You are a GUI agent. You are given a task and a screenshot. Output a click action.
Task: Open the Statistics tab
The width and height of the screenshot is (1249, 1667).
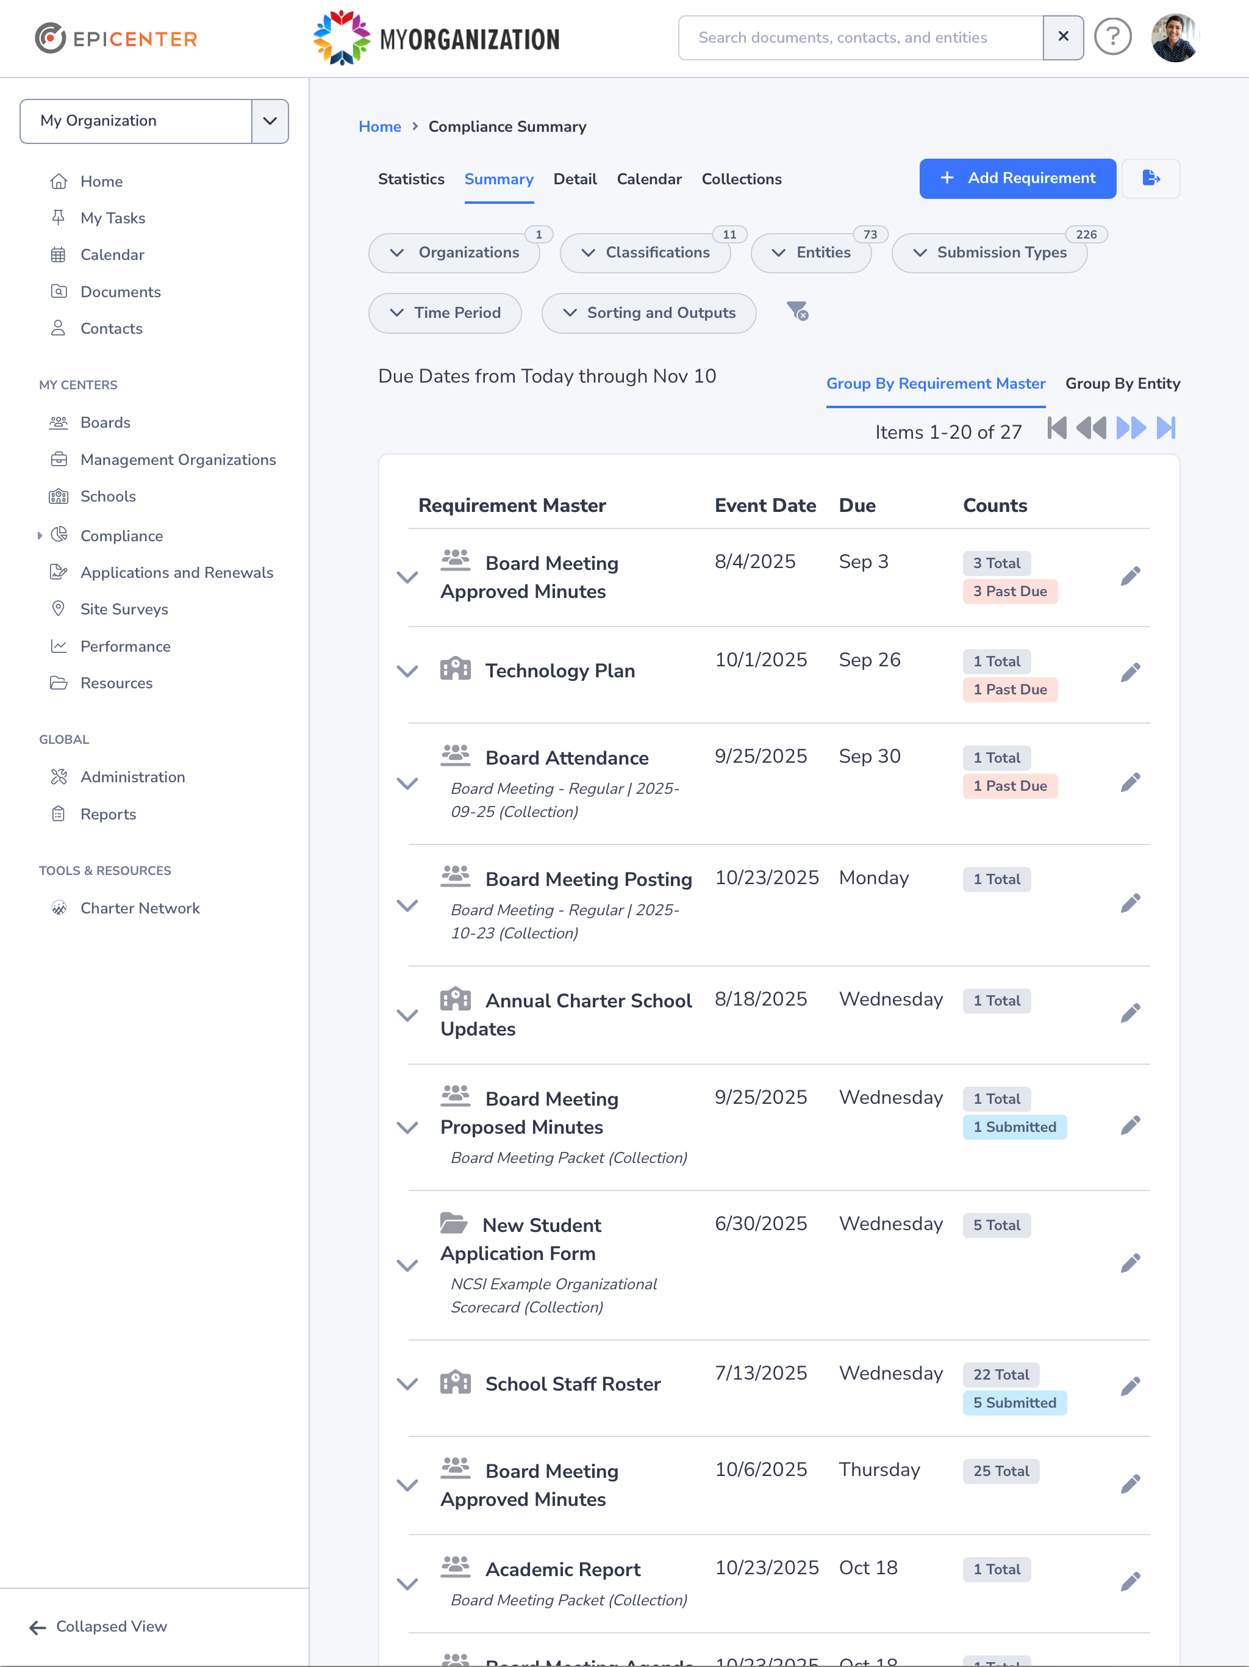[x=411, y=179]
